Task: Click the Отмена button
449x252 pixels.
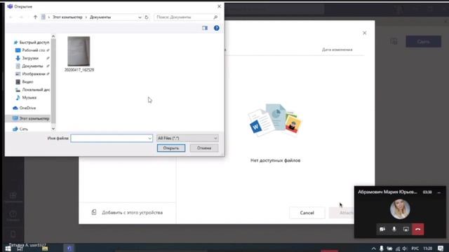Action: coord(204,148)
